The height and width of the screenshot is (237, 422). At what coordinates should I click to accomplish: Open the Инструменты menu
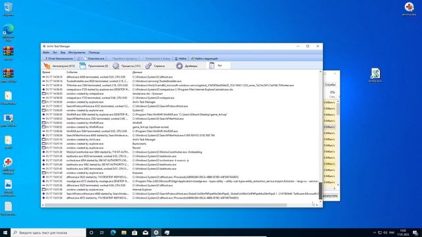(76, 53)
